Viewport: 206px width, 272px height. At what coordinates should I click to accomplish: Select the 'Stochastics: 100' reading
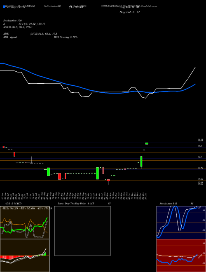coord(12,21)
